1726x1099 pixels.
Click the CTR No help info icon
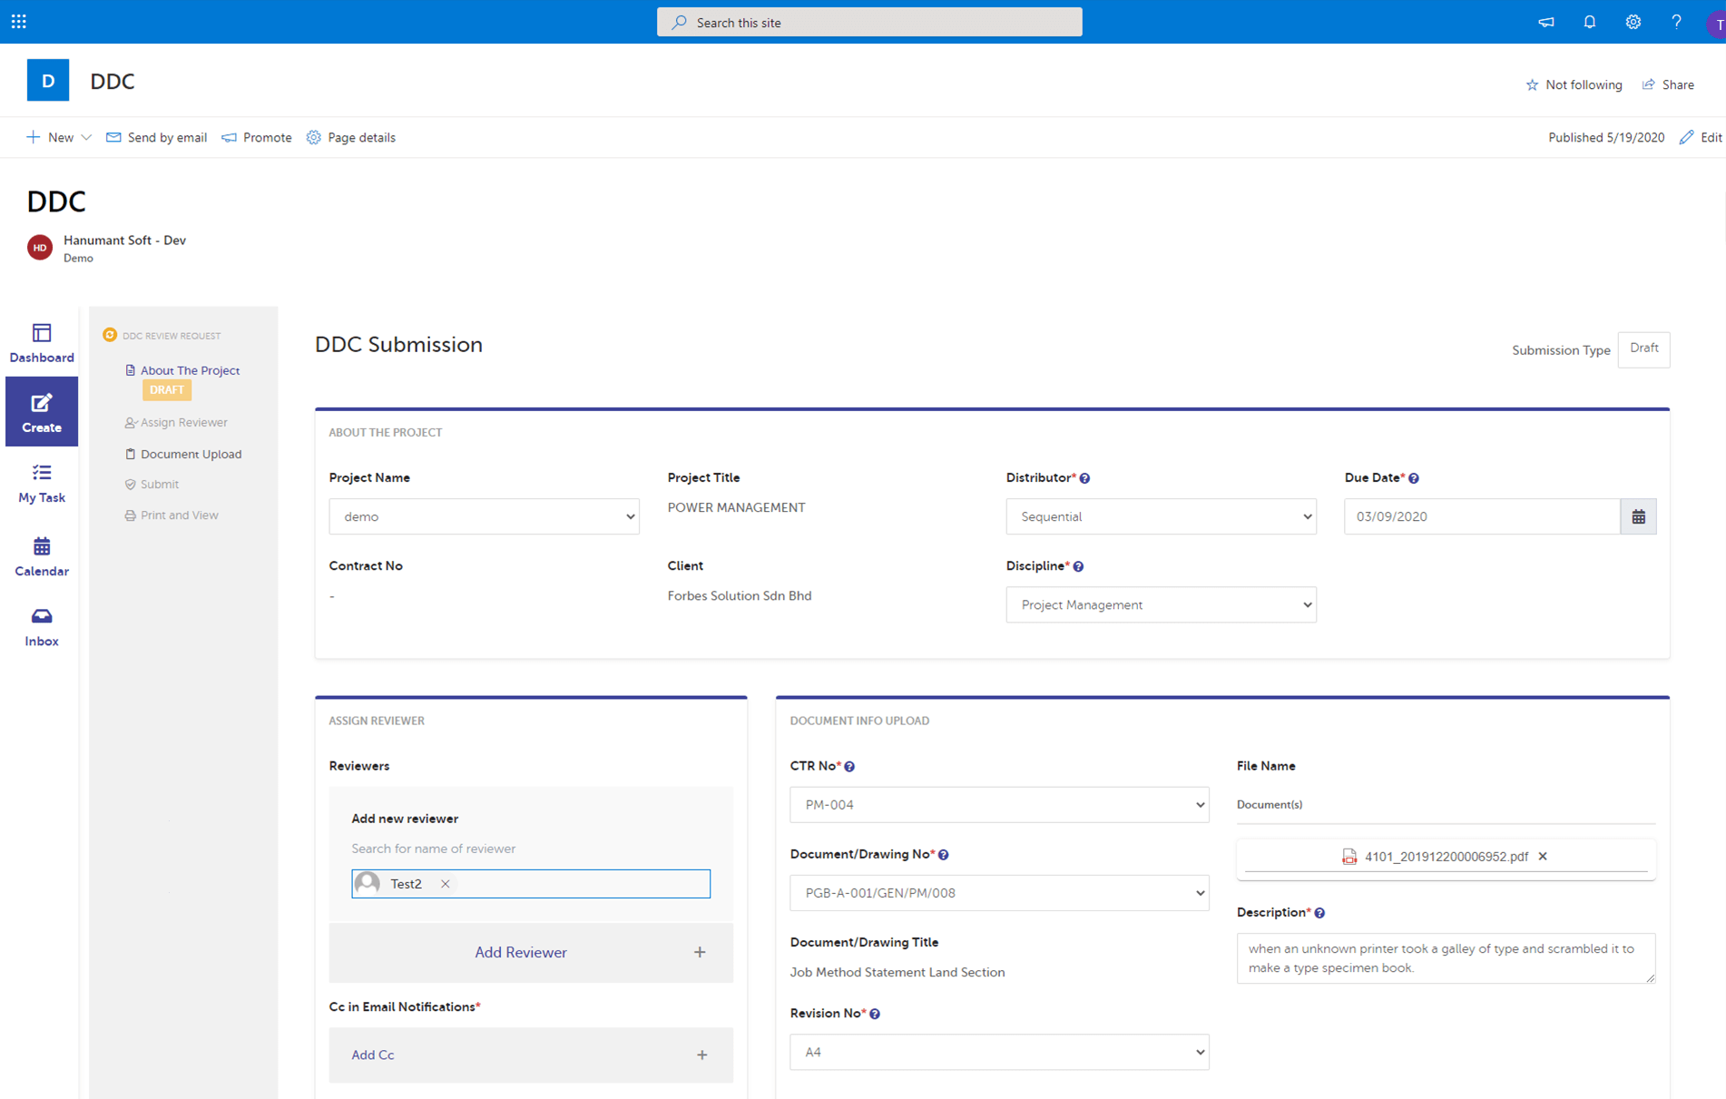coord(849,767)
